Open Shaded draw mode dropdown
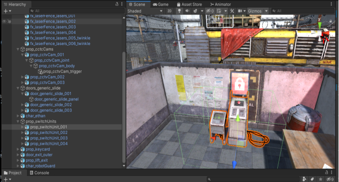 pos(145,11)
